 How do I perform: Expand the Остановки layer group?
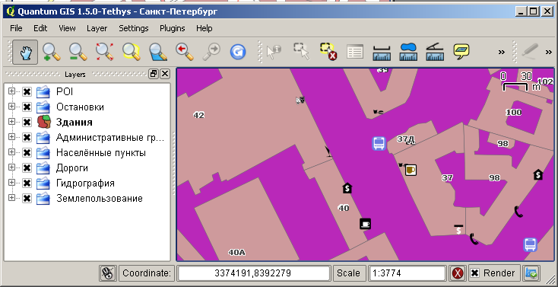tap(11, 107)
